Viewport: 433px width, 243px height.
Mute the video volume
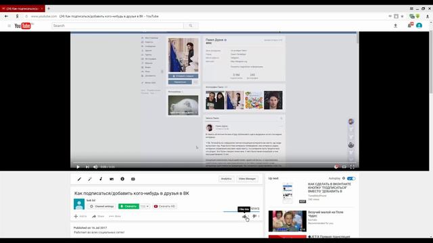click(95, 167)
